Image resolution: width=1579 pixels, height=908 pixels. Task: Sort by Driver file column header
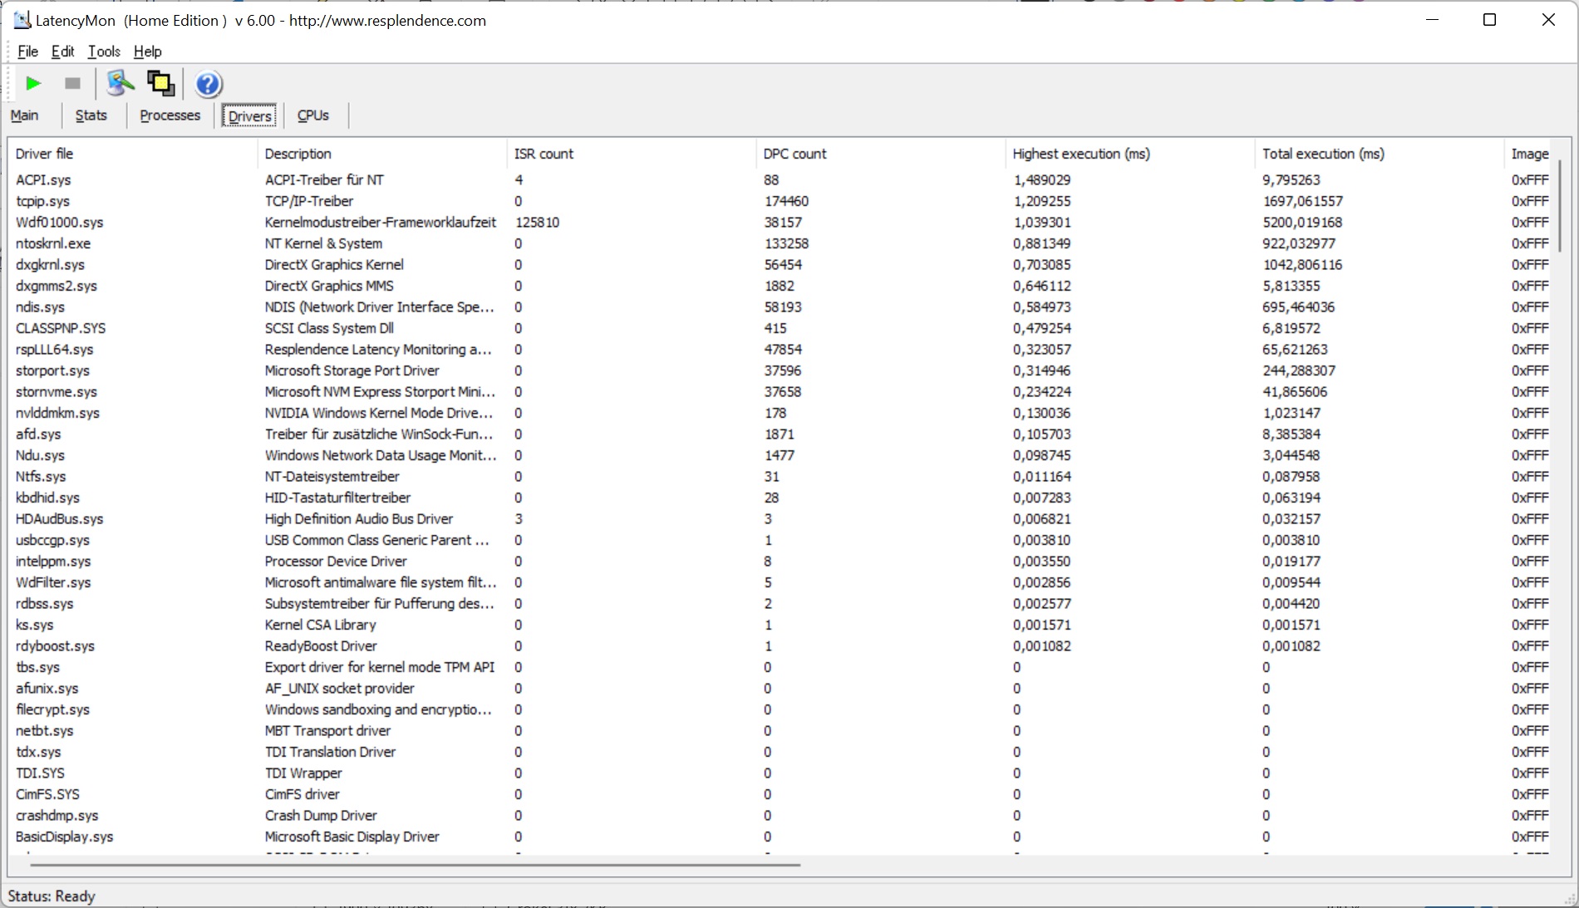133,154
